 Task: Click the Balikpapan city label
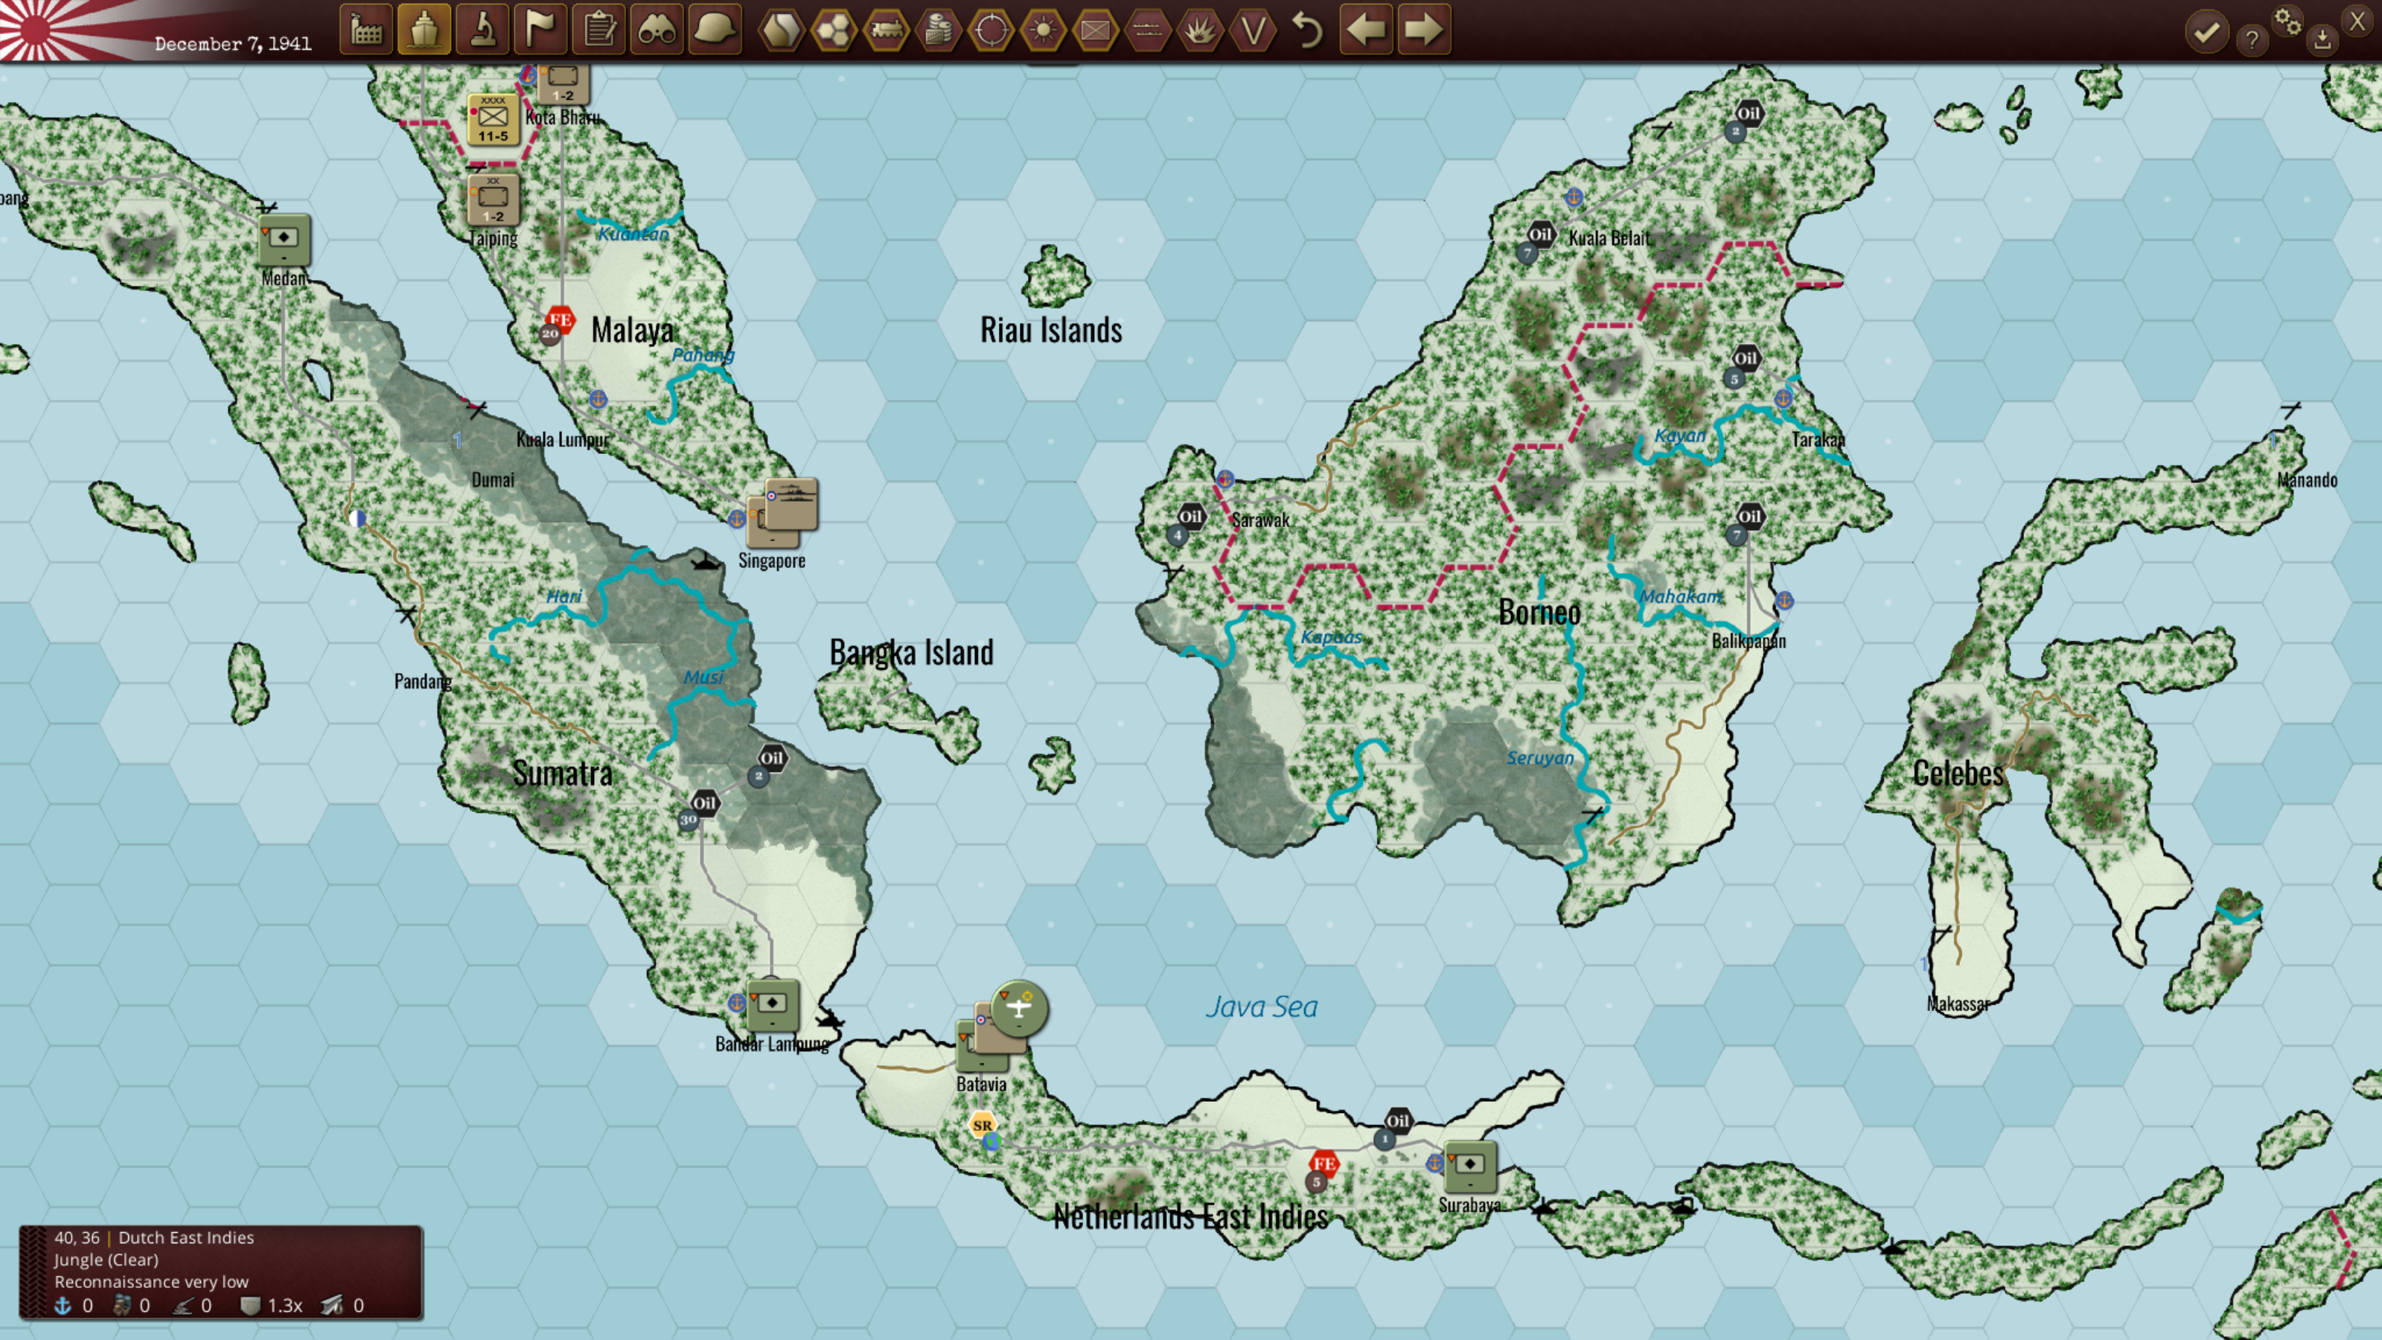1749,641
